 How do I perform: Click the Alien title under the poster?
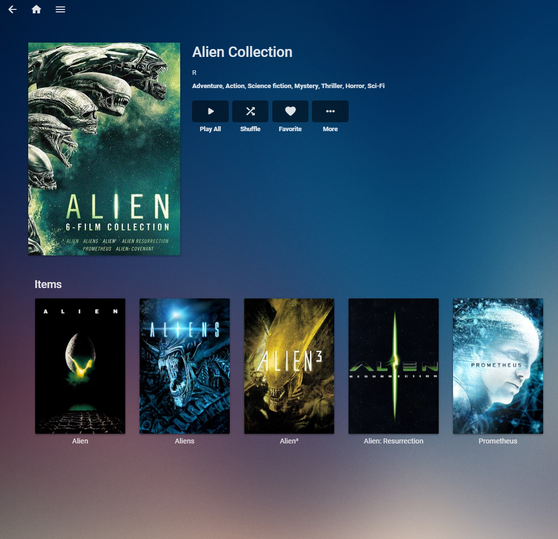[80, 441]
